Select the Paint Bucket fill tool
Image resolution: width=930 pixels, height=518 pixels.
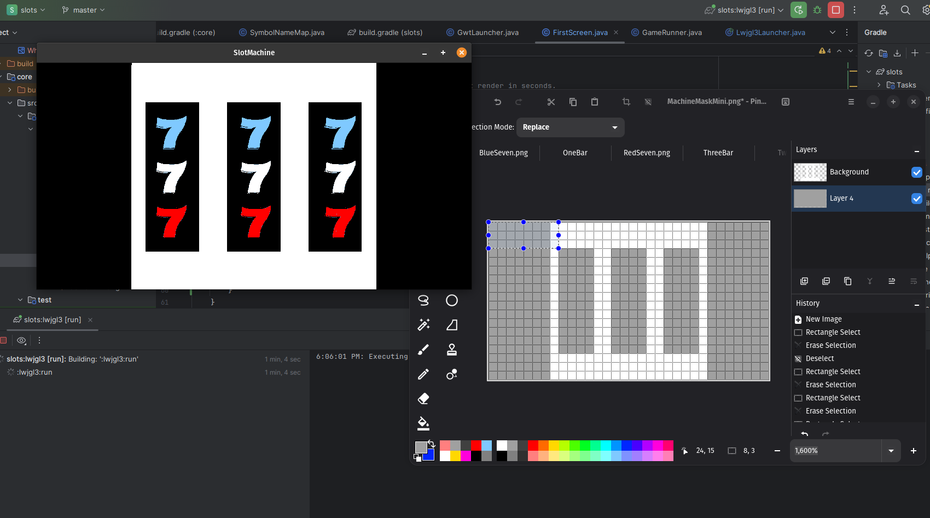pos(423,423)
